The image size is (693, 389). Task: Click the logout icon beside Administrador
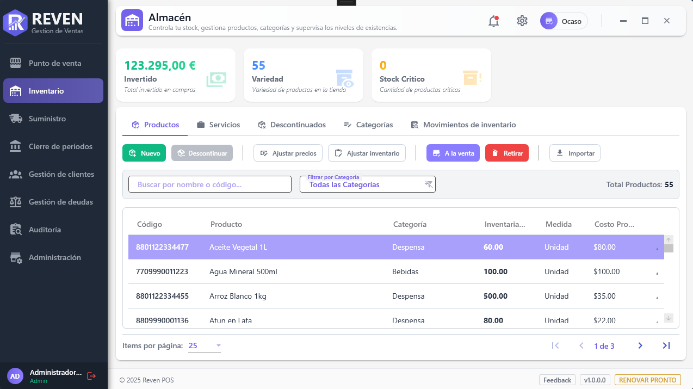91,376
